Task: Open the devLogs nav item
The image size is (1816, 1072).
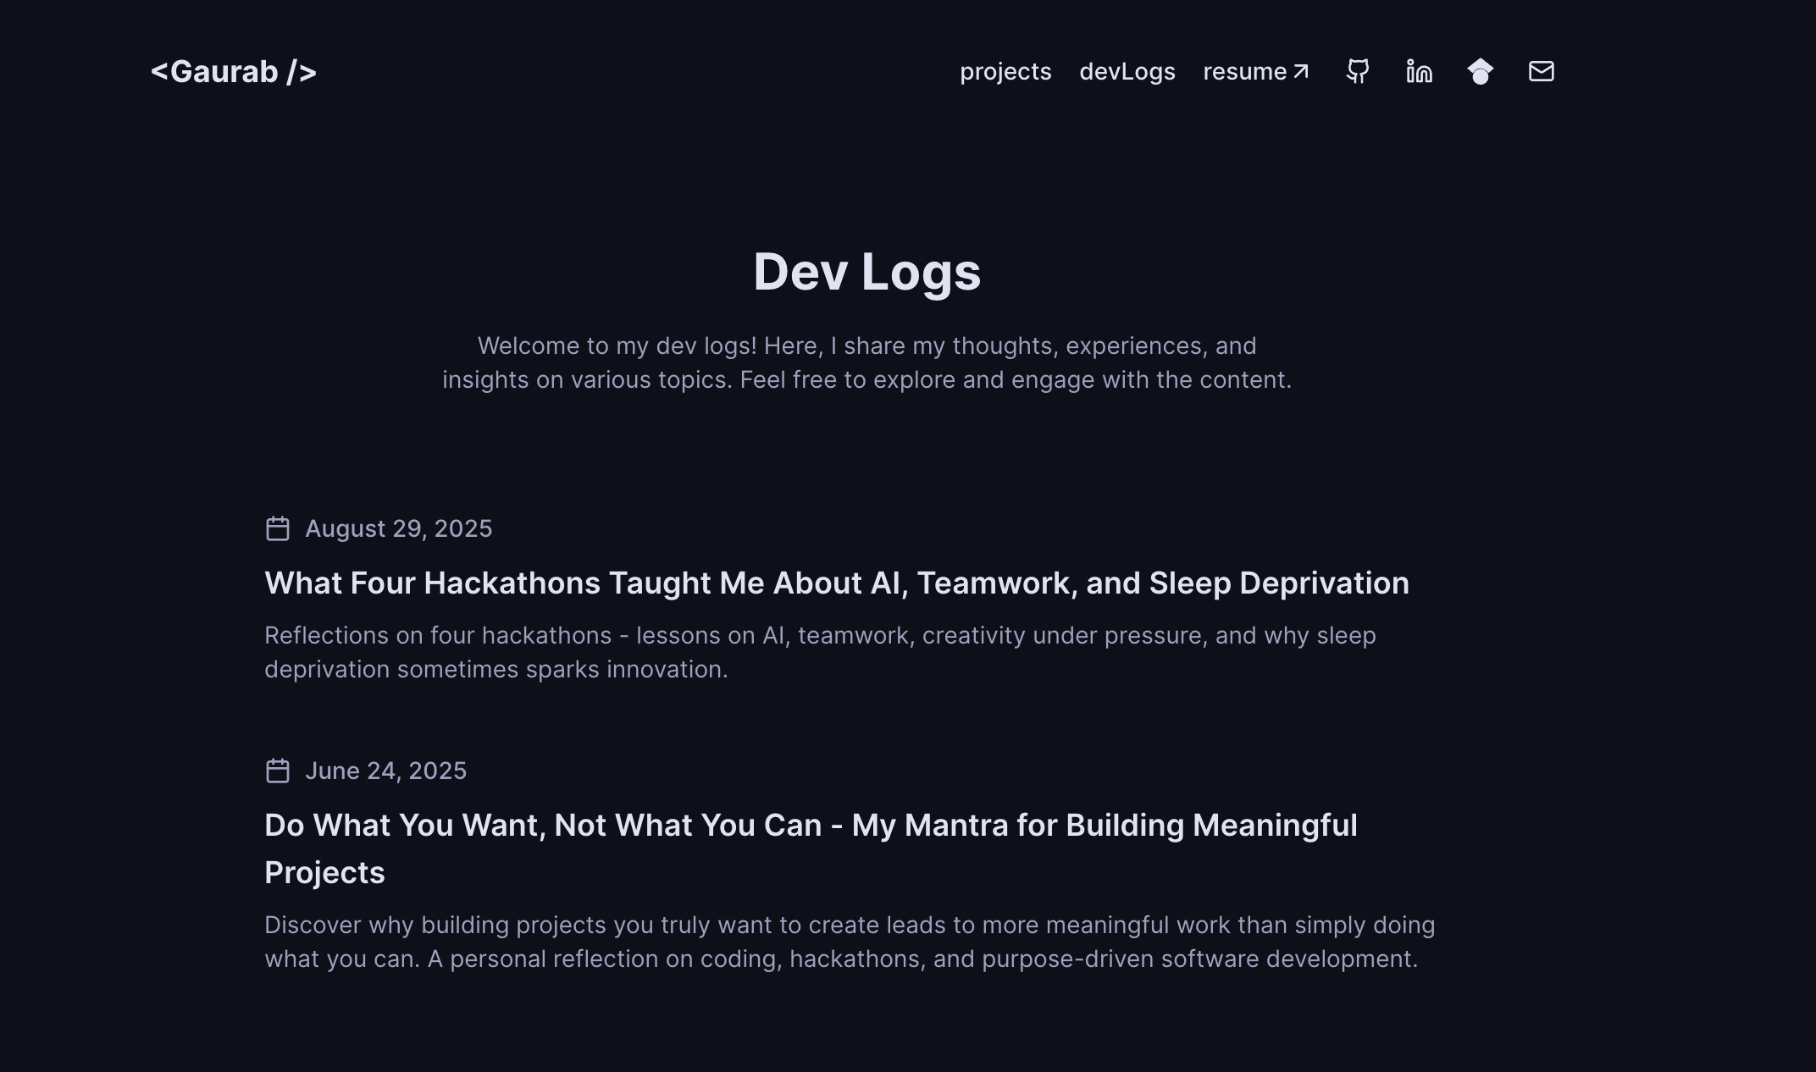Action: tap(1127, 71)
